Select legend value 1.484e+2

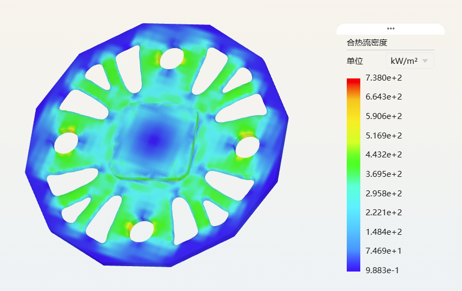384,232
